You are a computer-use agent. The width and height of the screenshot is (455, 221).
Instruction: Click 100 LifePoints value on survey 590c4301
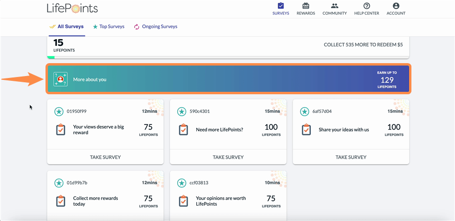(x=271, y=130)
